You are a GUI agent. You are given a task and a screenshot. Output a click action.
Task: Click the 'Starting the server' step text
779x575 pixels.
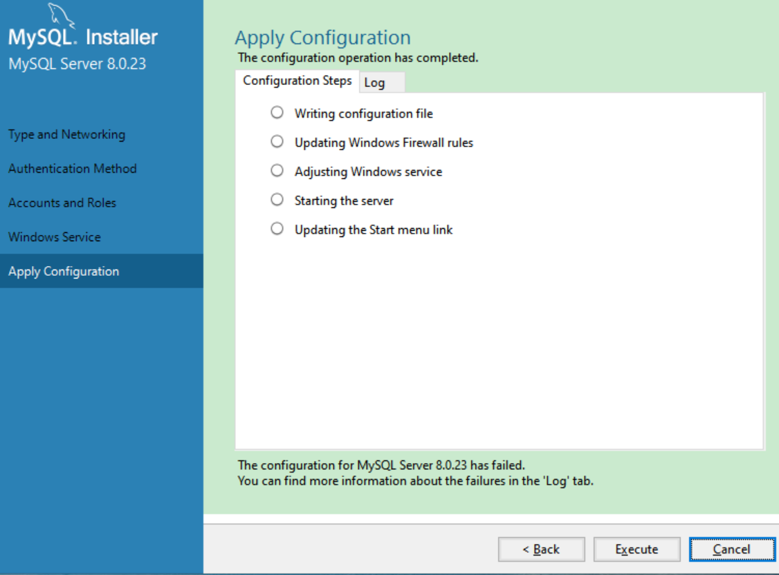344,201
